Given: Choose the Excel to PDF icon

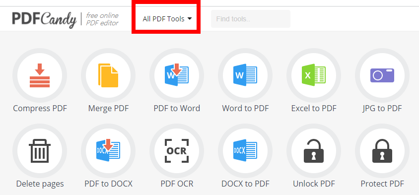Looking at the screenshot, I should (x=314, y=75).
